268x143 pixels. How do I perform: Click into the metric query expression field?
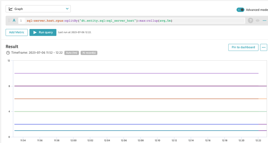[131, 21]
